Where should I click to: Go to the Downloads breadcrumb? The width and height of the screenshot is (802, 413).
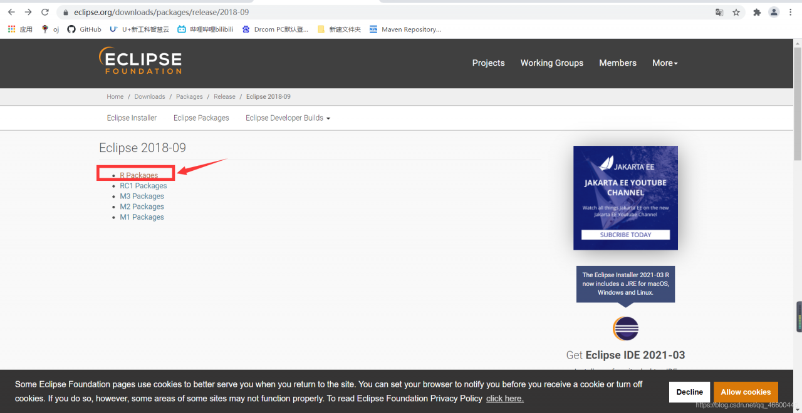150,96
